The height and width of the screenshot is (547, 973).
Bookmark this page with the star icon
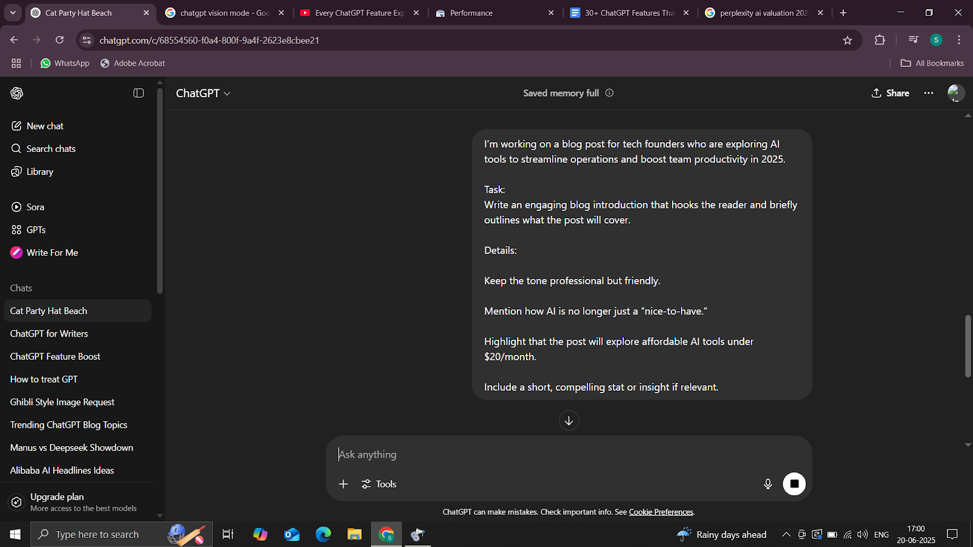[848, 40]
